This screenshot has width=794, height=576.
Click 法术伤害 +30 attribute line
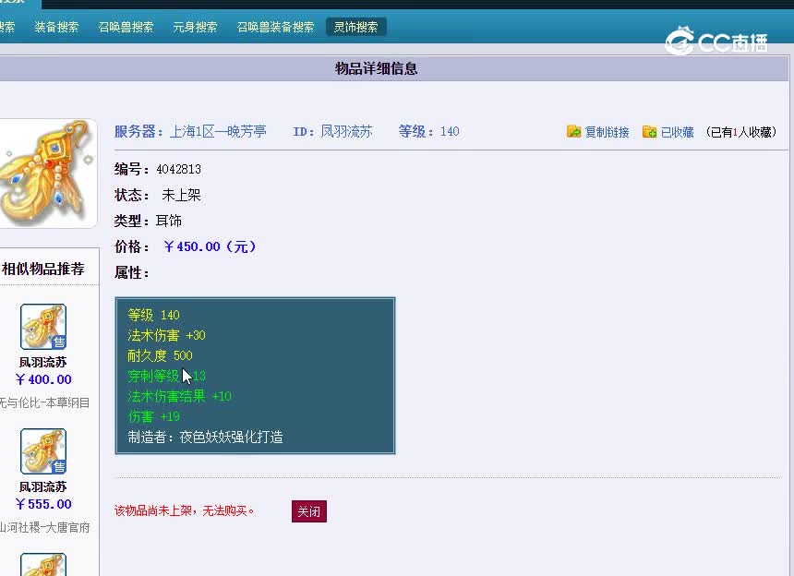click(x=166, y=335)
